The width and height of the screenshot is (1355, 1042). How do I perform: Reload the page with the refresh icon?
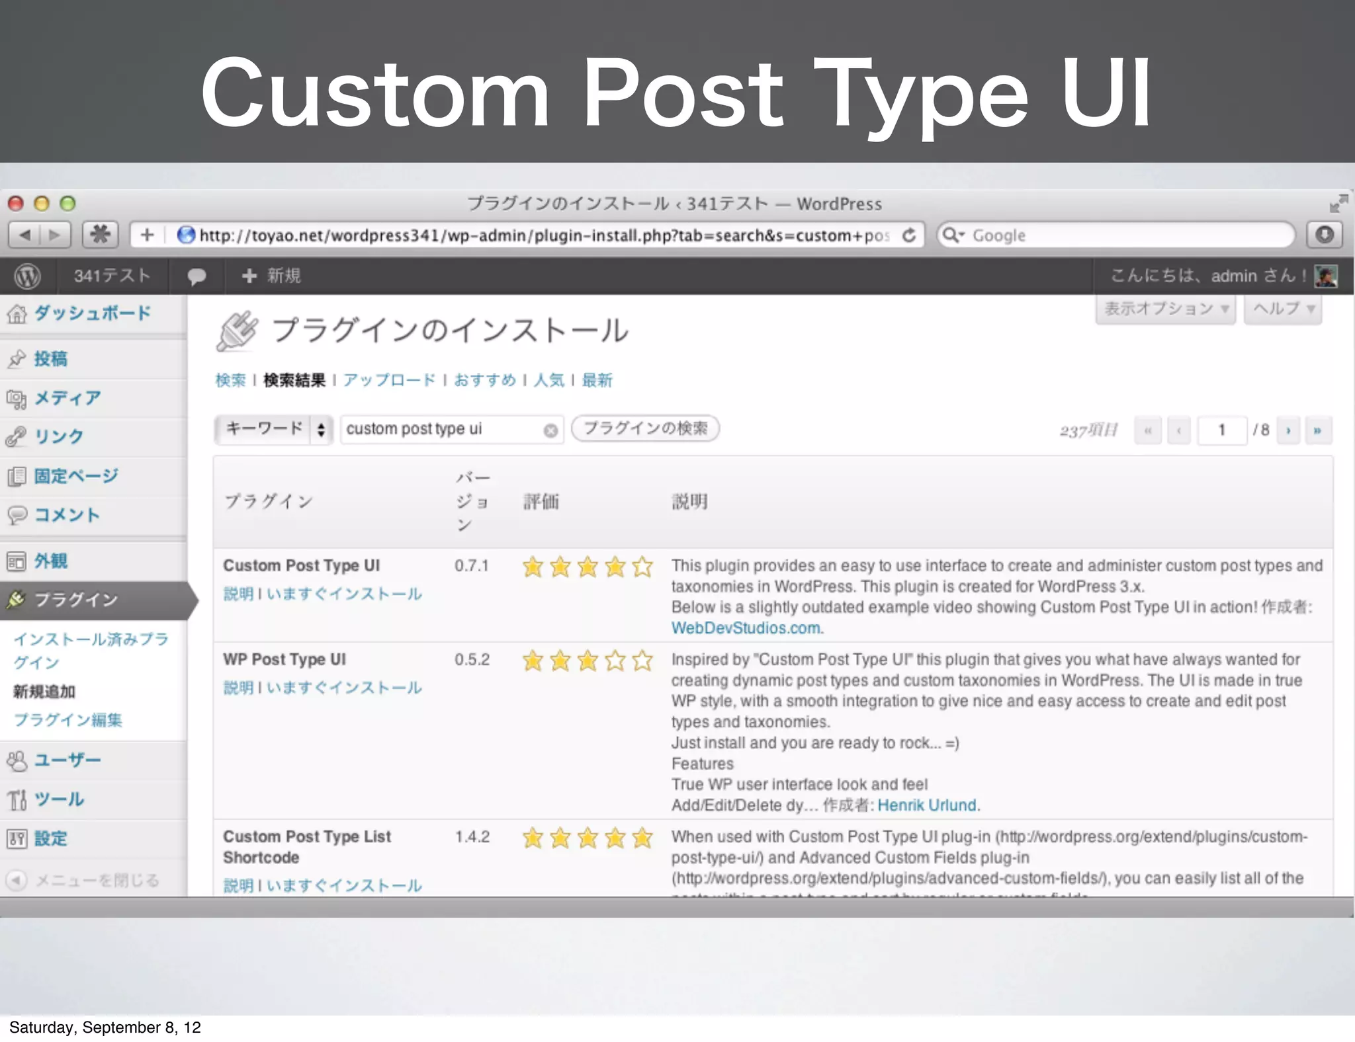click(910, 235)
